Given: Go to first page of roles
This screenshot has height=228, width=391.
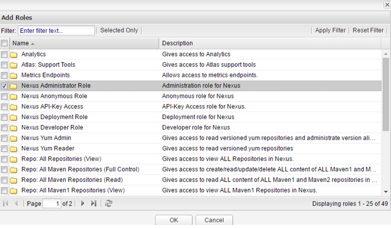Looking at the screenshot, I should tap(6, 204).
